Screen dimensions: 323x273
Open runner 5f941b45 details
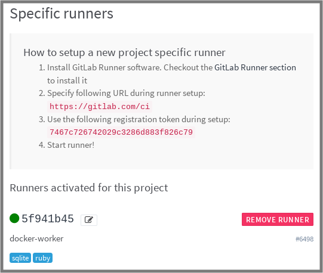48,219
